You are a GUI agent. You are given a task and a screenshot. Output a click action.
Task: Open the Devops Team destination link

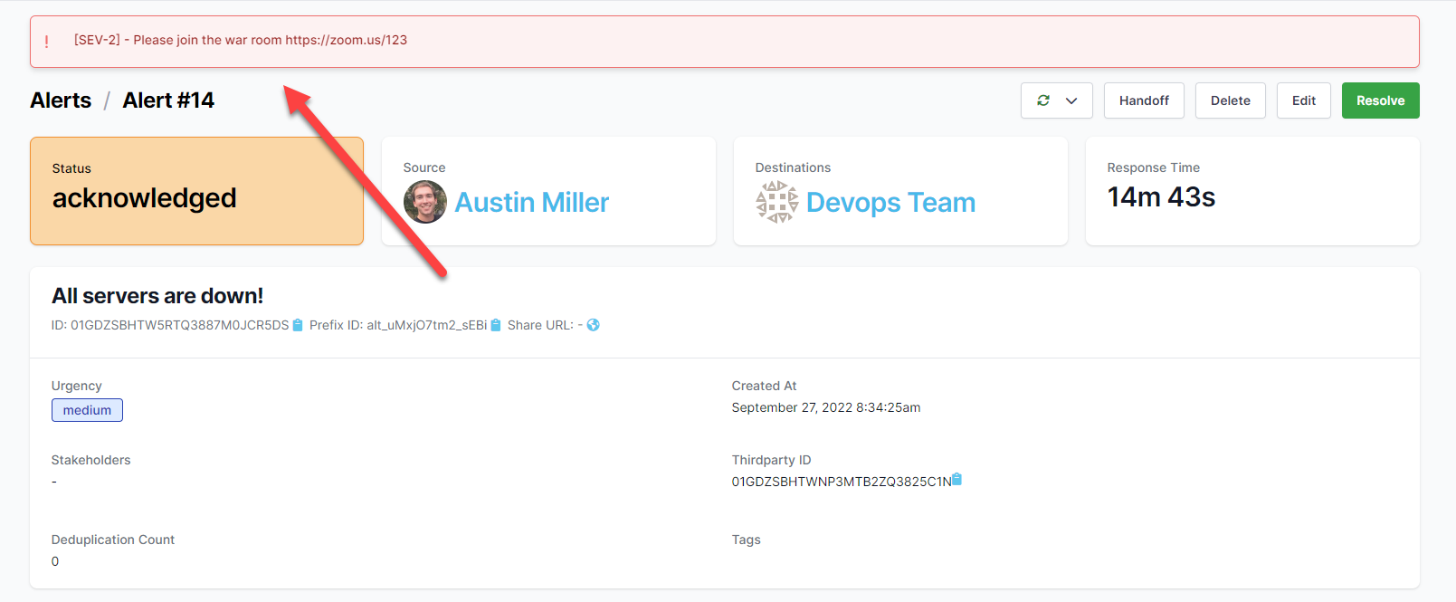(890, 203)
